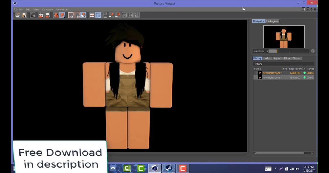Open Discord from the taskbar
This screenshot has width=329, height=173.
113,168
